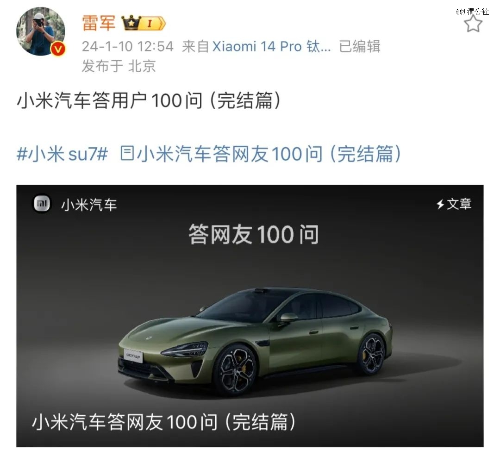This screenshot has width=500, height=450.
Task: Open the Xiaomi MI logo icon
Action: point(42,204)
